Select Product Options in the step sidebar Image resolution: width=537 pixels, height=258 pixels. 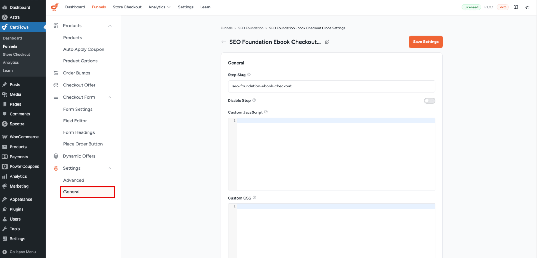click(x=80, y=61)
